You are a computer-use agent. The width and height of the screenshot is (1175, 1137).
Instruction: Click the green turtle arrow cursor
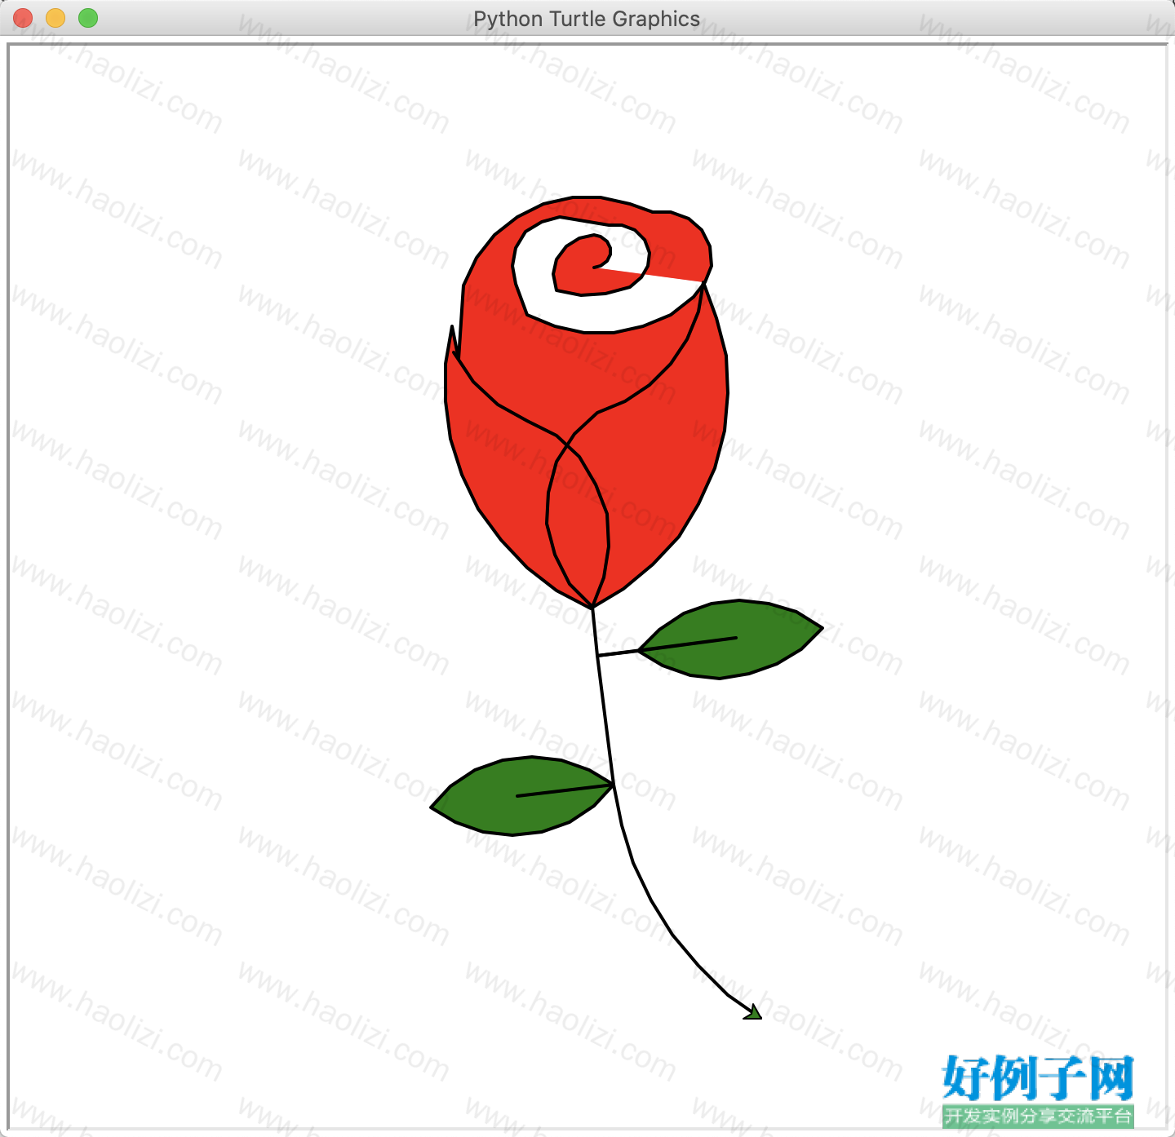[753, 1012]
